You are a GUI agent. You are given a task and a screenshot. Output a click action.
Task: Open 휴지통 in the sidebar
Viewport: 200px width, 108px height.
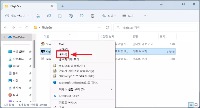tap(15, 88)
